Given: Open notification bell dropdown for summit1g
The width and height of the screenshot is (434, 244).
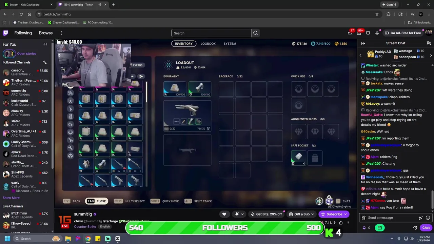Looking at the screenshot, I should click(239, 214).
